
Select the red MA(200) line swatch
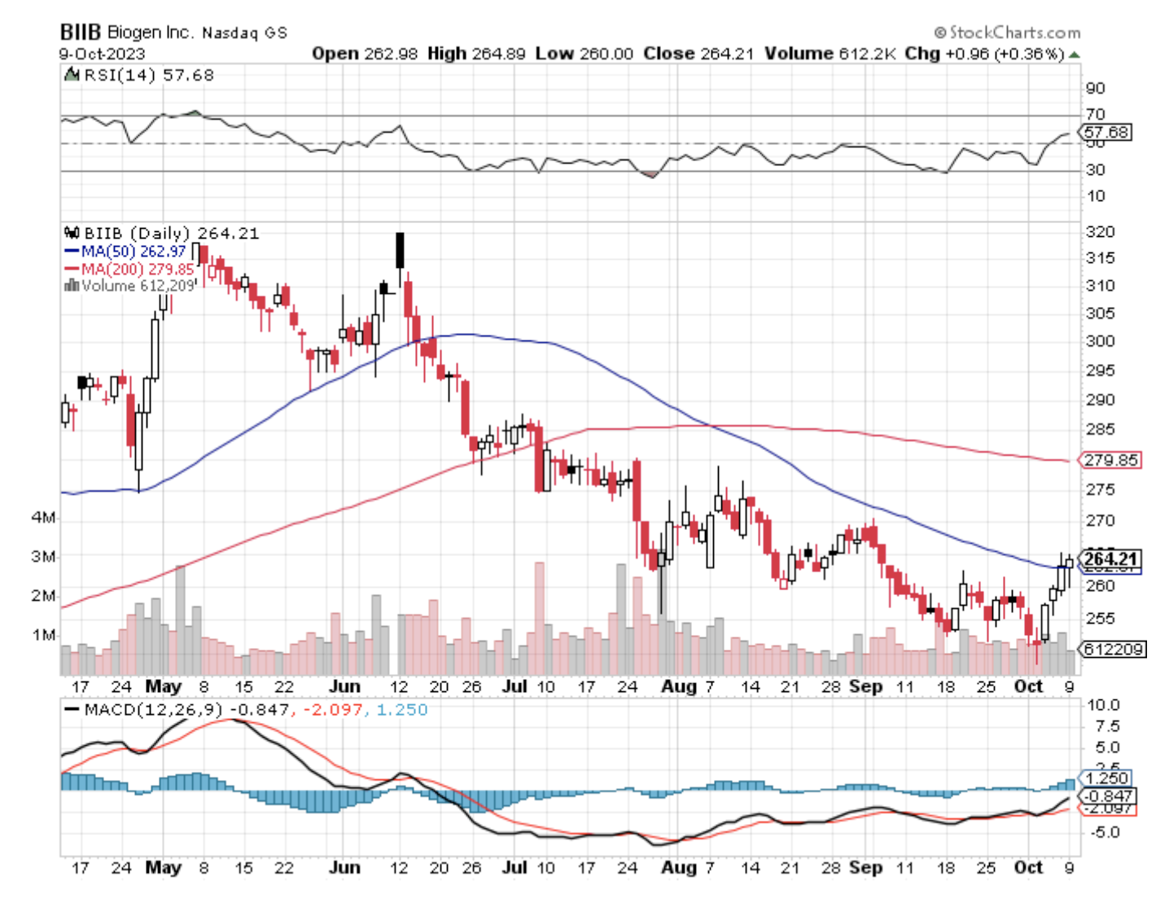pos(72,269)
